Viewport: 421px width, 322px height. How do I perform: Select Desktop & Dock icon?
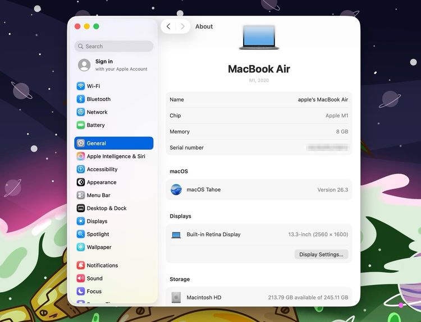click(80, 208)
